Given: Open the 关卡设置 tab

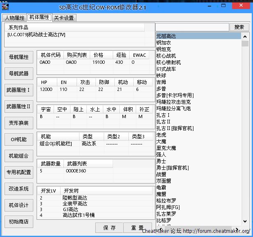Looking at the screenshot, I should 64,18.
